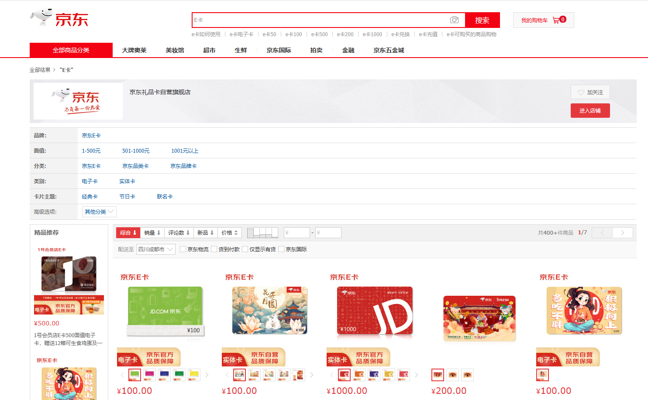Image resolution: width=648 pixels, height=400 pixels.
Task: Enable the 货到付款 checkbox
Action: [214, 249]
